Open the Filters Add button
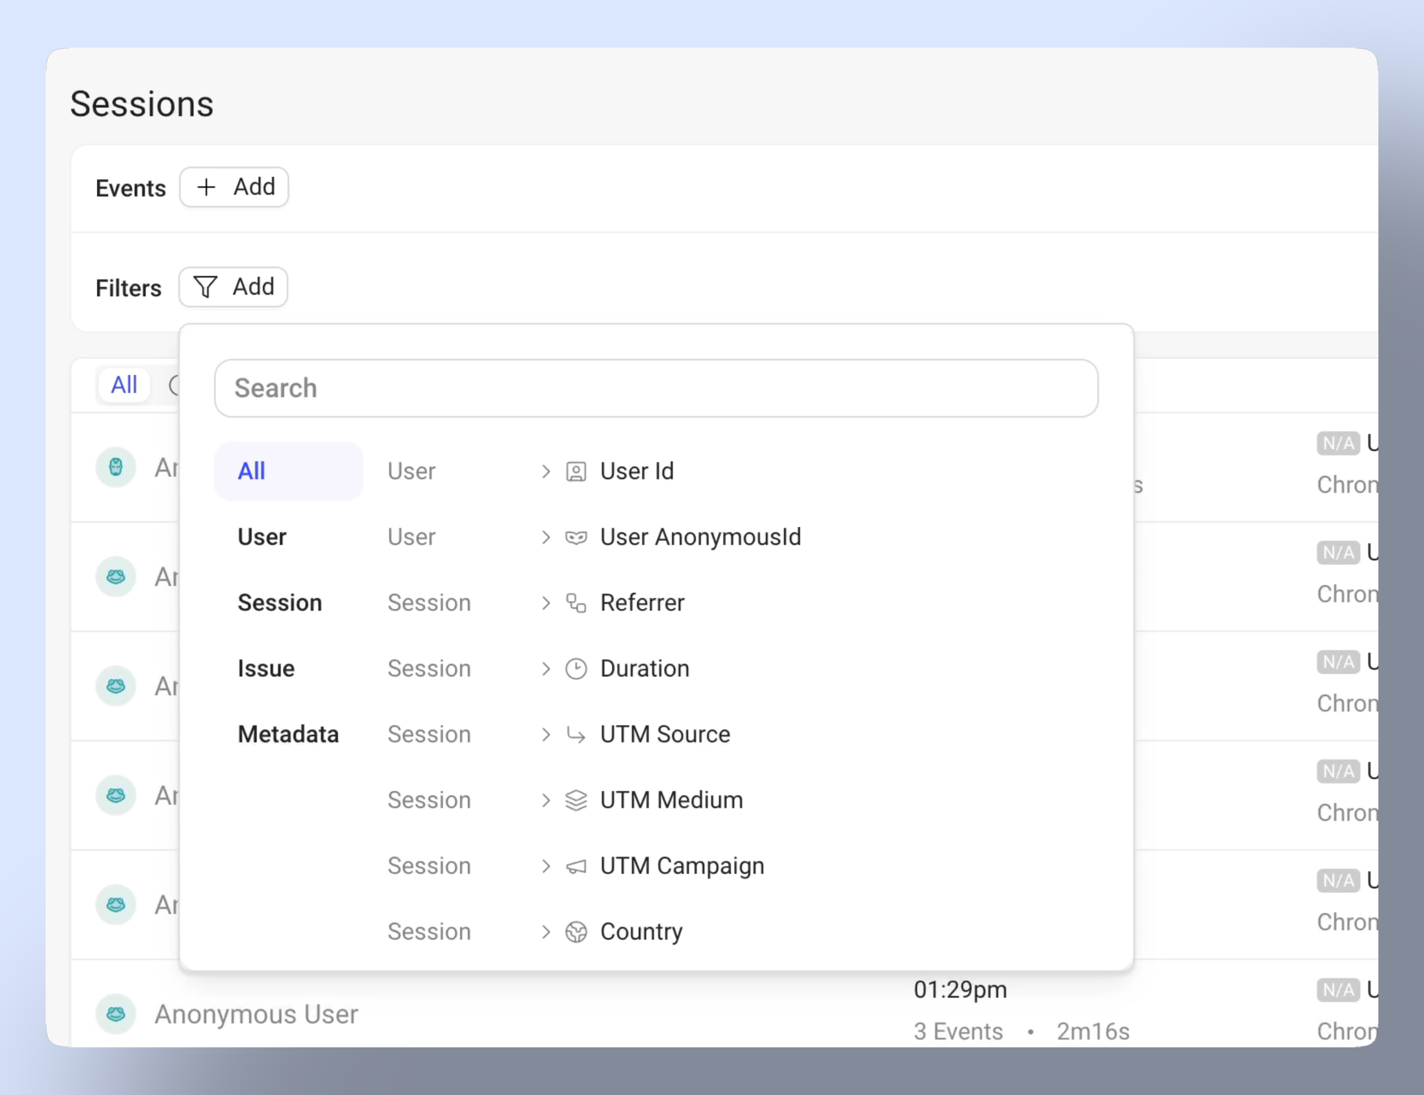Screen dimensions: 1424x1095 [233, 287]
